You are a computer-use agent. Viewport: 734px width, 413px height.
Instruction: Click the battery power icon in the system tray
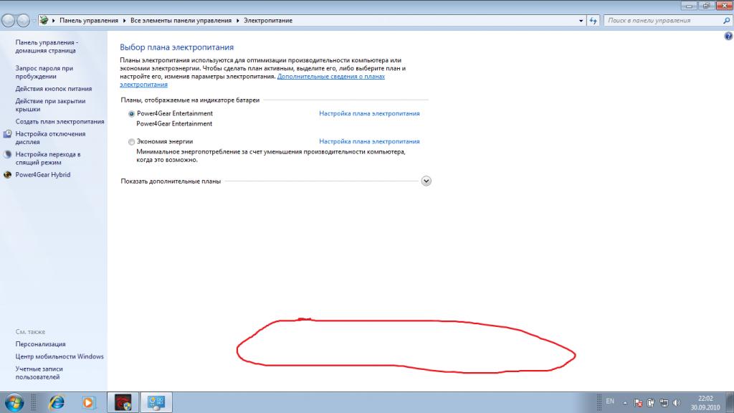[x=650, y=402]
